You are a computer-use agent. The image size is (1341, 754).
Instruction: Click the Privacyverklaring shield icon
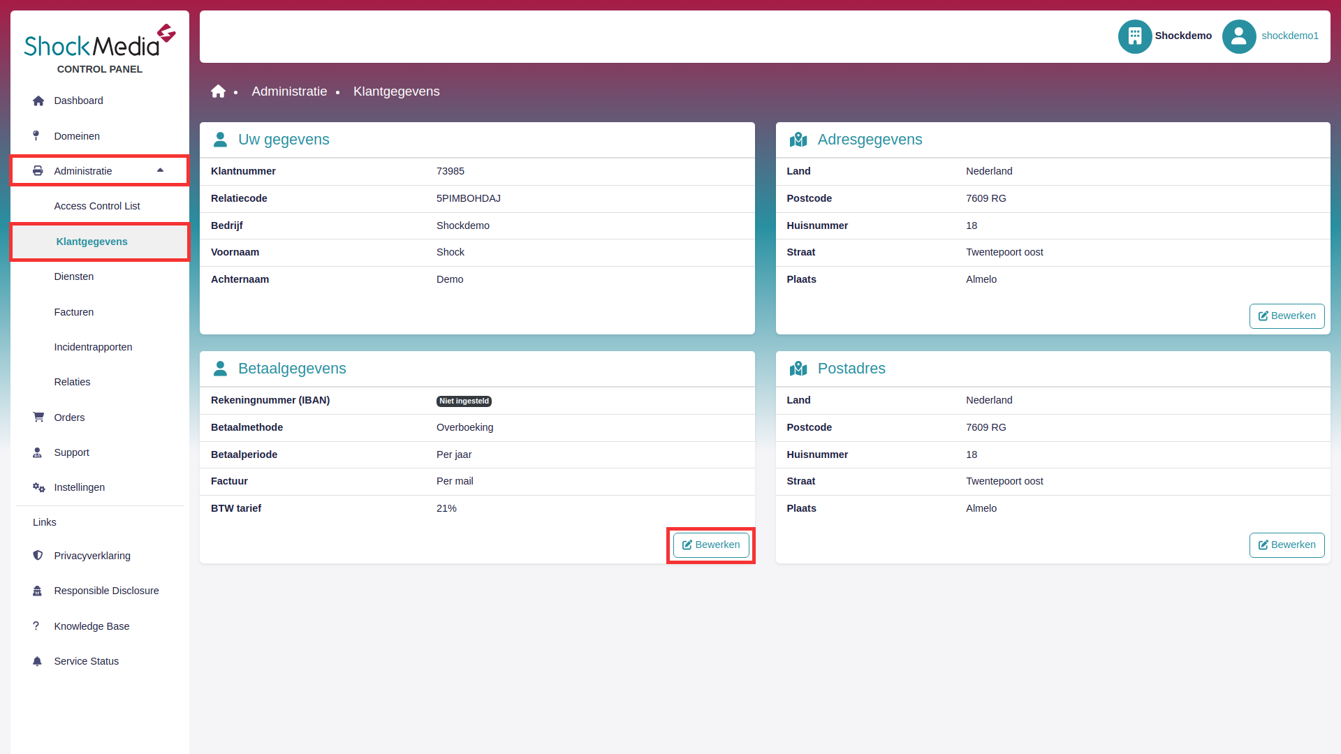[x=38, y=556]
